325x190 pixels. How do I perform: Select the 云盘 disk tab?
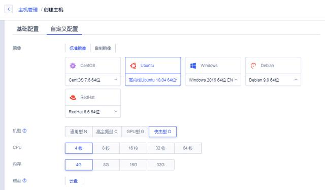(x=74, y=181)
